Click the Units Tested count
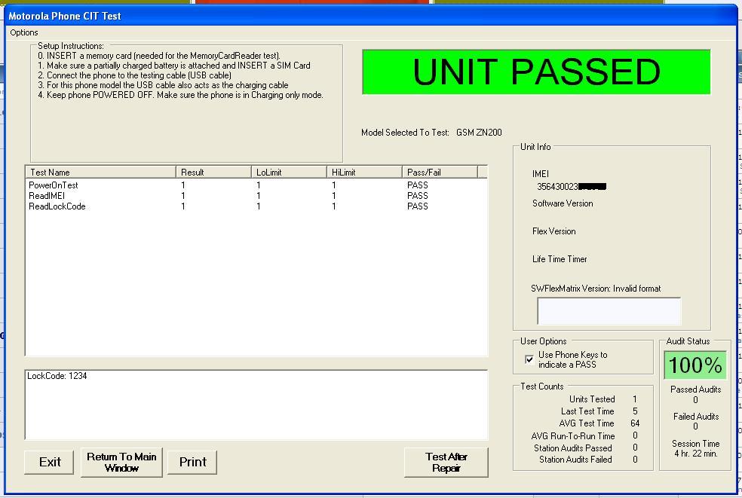Screen dimensions: 742x498 pyautogui.click(x=635, y=399)
